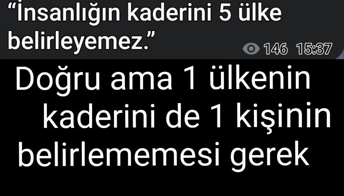Click the 146 view count
The width and height of the screenshot is (344, 196).
[276, 49]
